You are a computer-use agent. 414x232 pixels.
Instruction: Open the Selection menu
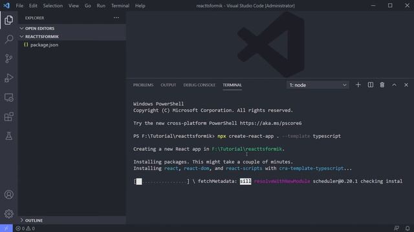tap(53, 6)
